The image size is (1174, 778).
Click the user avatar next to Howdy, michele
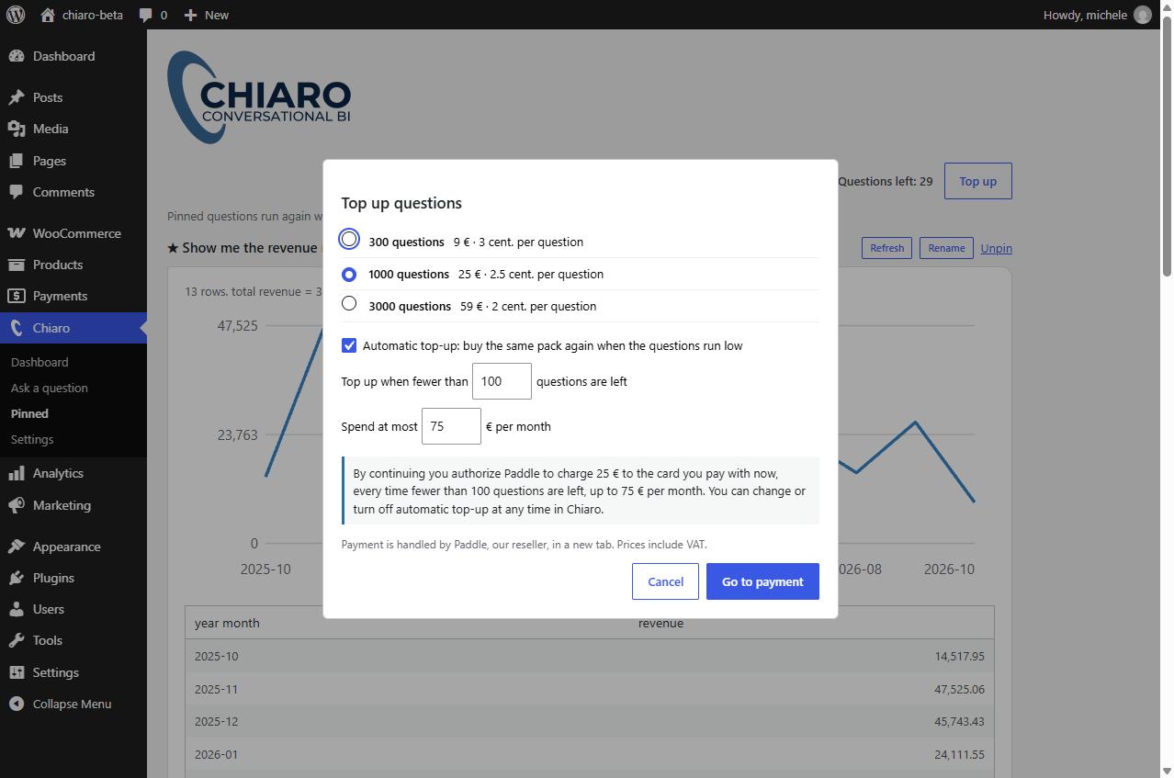pyautogui.click(x=1143, y=15)
